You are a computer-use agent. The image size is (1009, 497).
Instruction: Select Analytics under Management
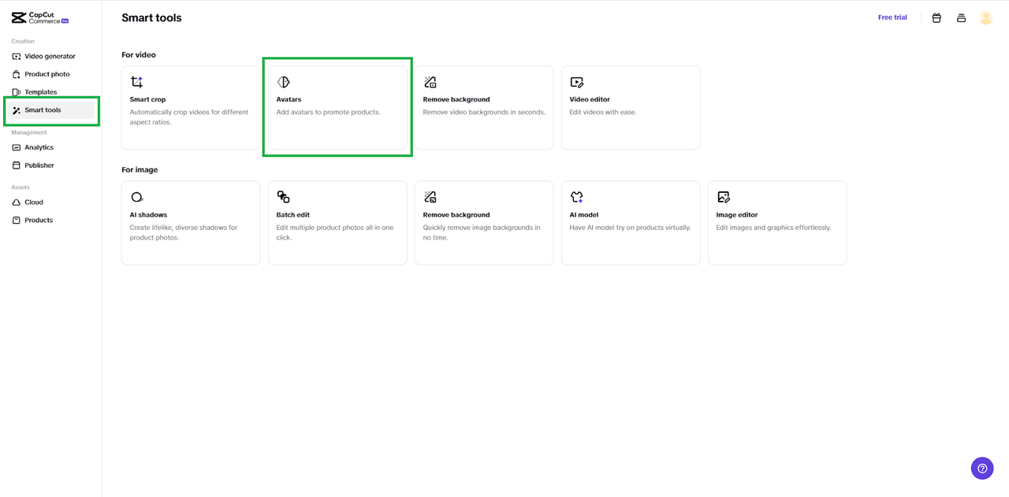(x=39, y=147)
